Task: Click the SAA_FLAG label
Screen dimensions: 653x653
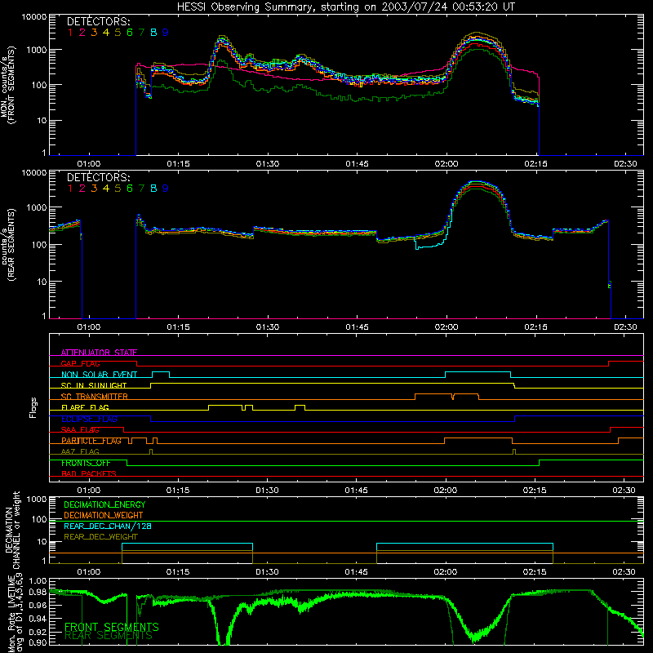Action: pos(80,429)
